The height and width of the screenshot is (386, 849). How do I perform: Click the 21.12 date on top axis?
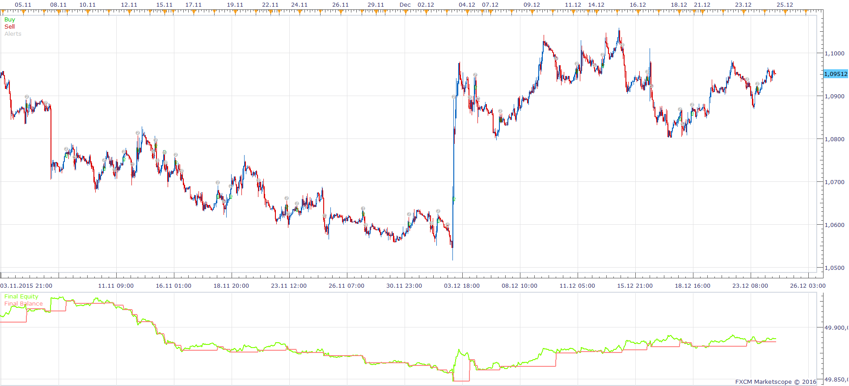702,5
